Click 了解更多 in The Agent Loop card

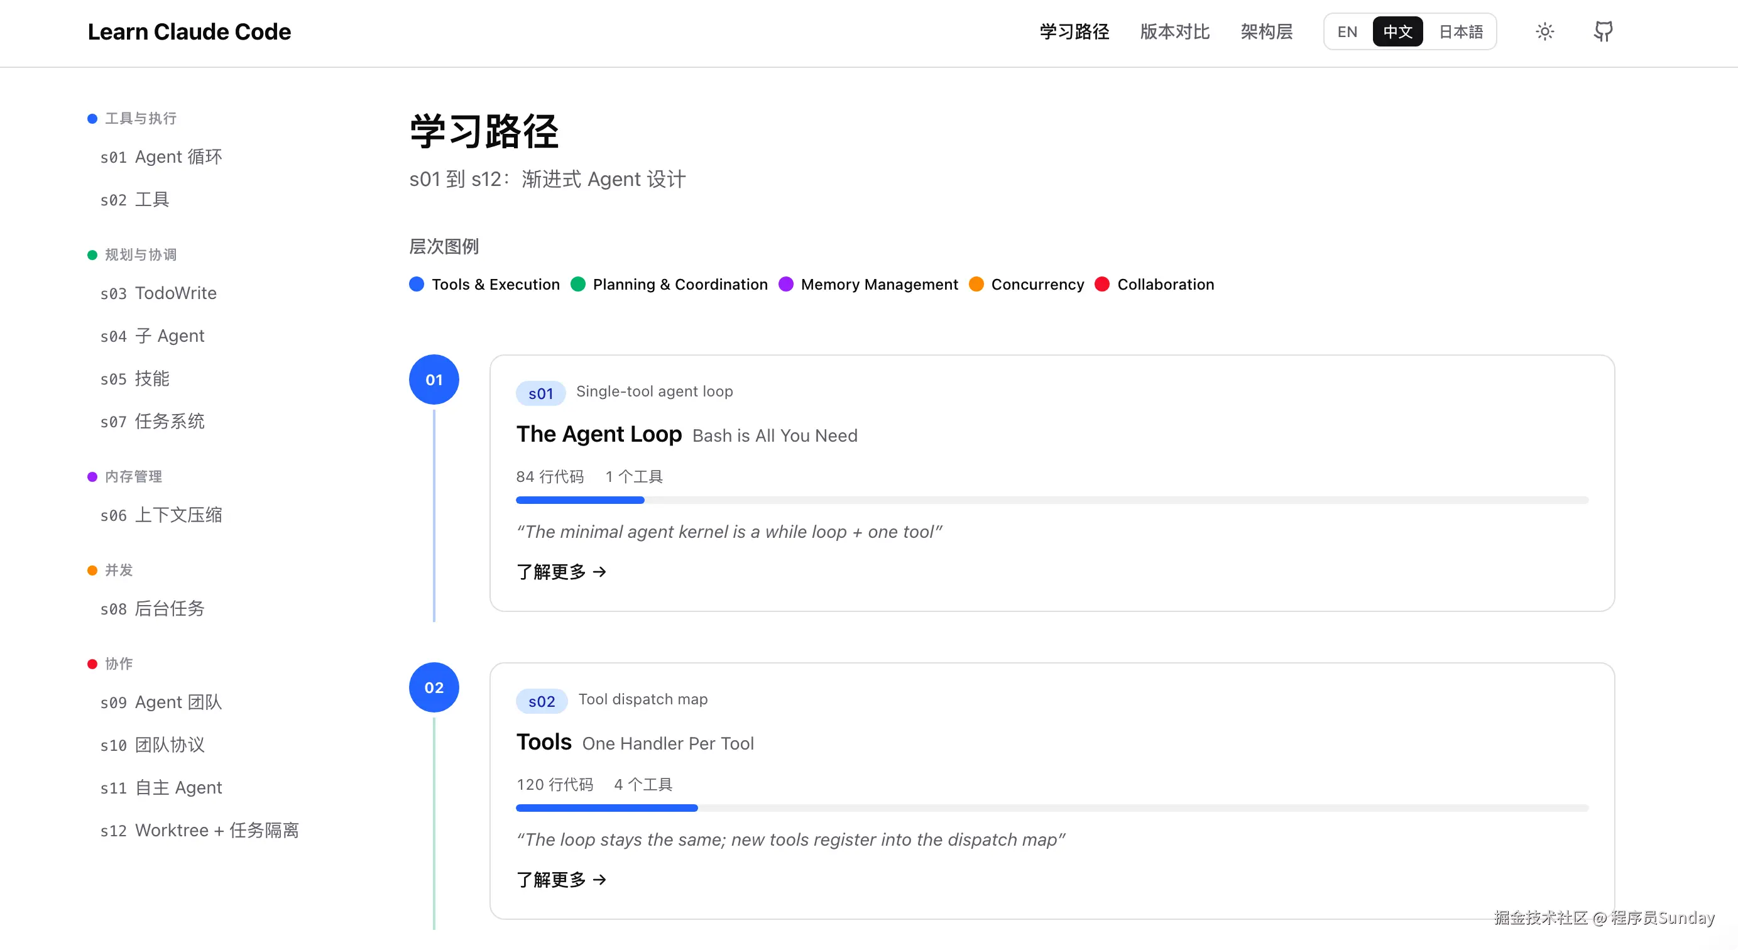pyautogui.click(x=561, y=572)
